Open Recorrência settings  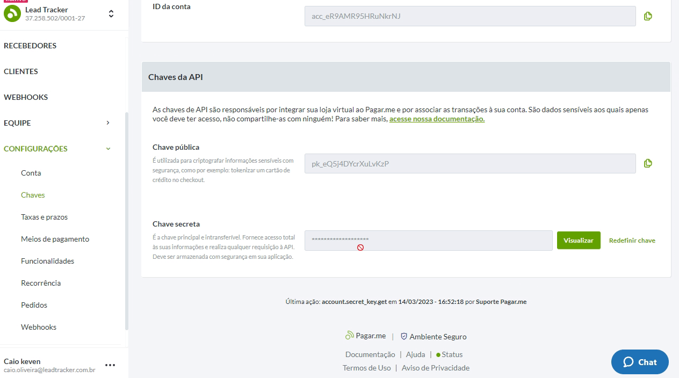(x=41, y=283)
